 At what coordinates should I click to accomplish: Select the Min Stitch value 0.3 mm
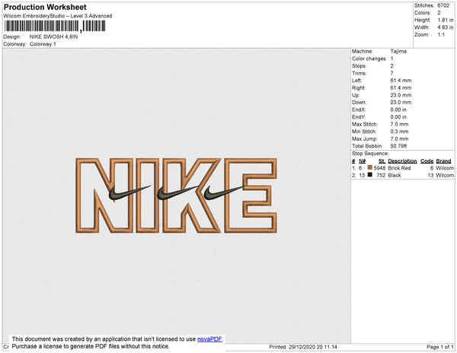click(x=399, y=132)
